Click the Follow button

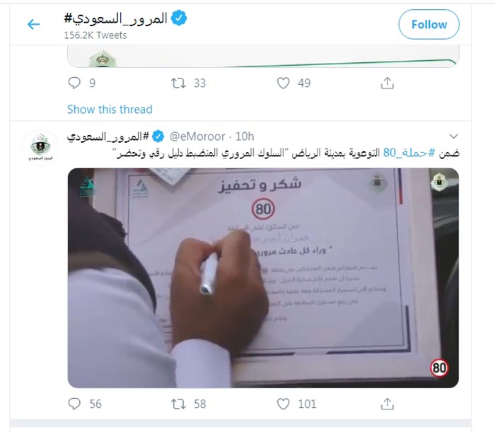429,24
